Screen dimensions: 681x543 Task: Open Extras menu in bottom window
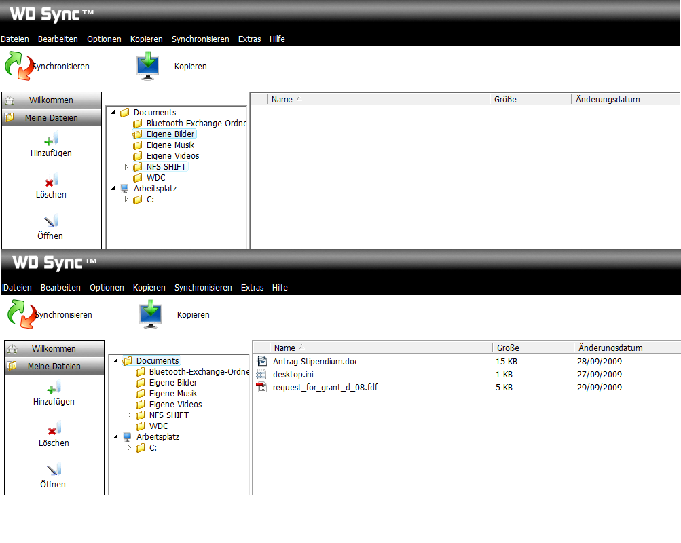click(x=253, y=287)
